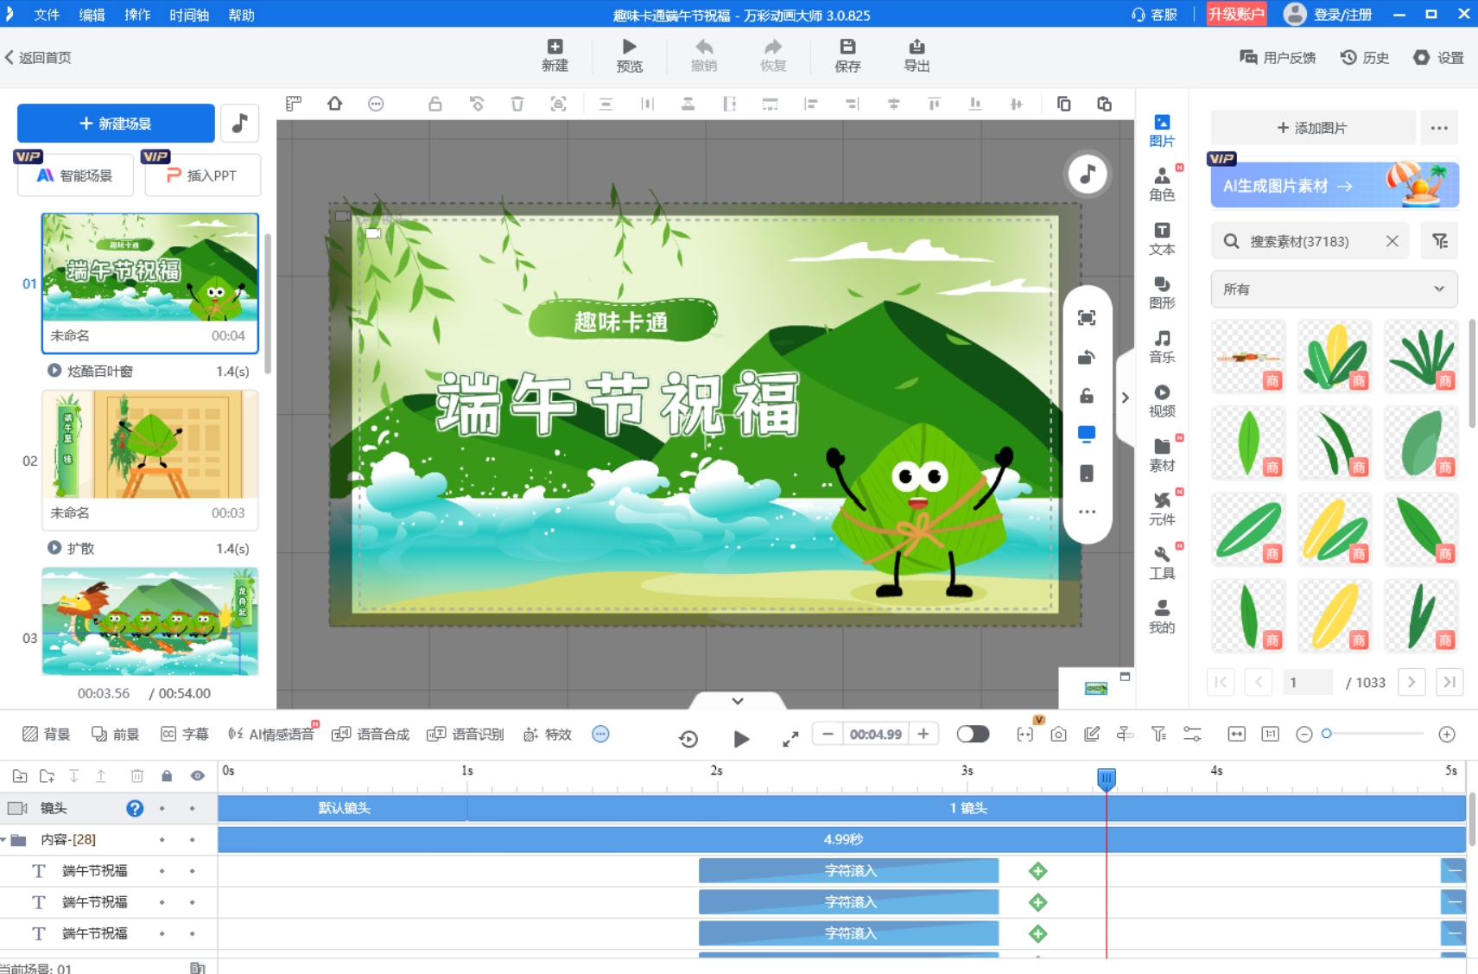Toggle the switch next to the playback controls

point(973,733)
